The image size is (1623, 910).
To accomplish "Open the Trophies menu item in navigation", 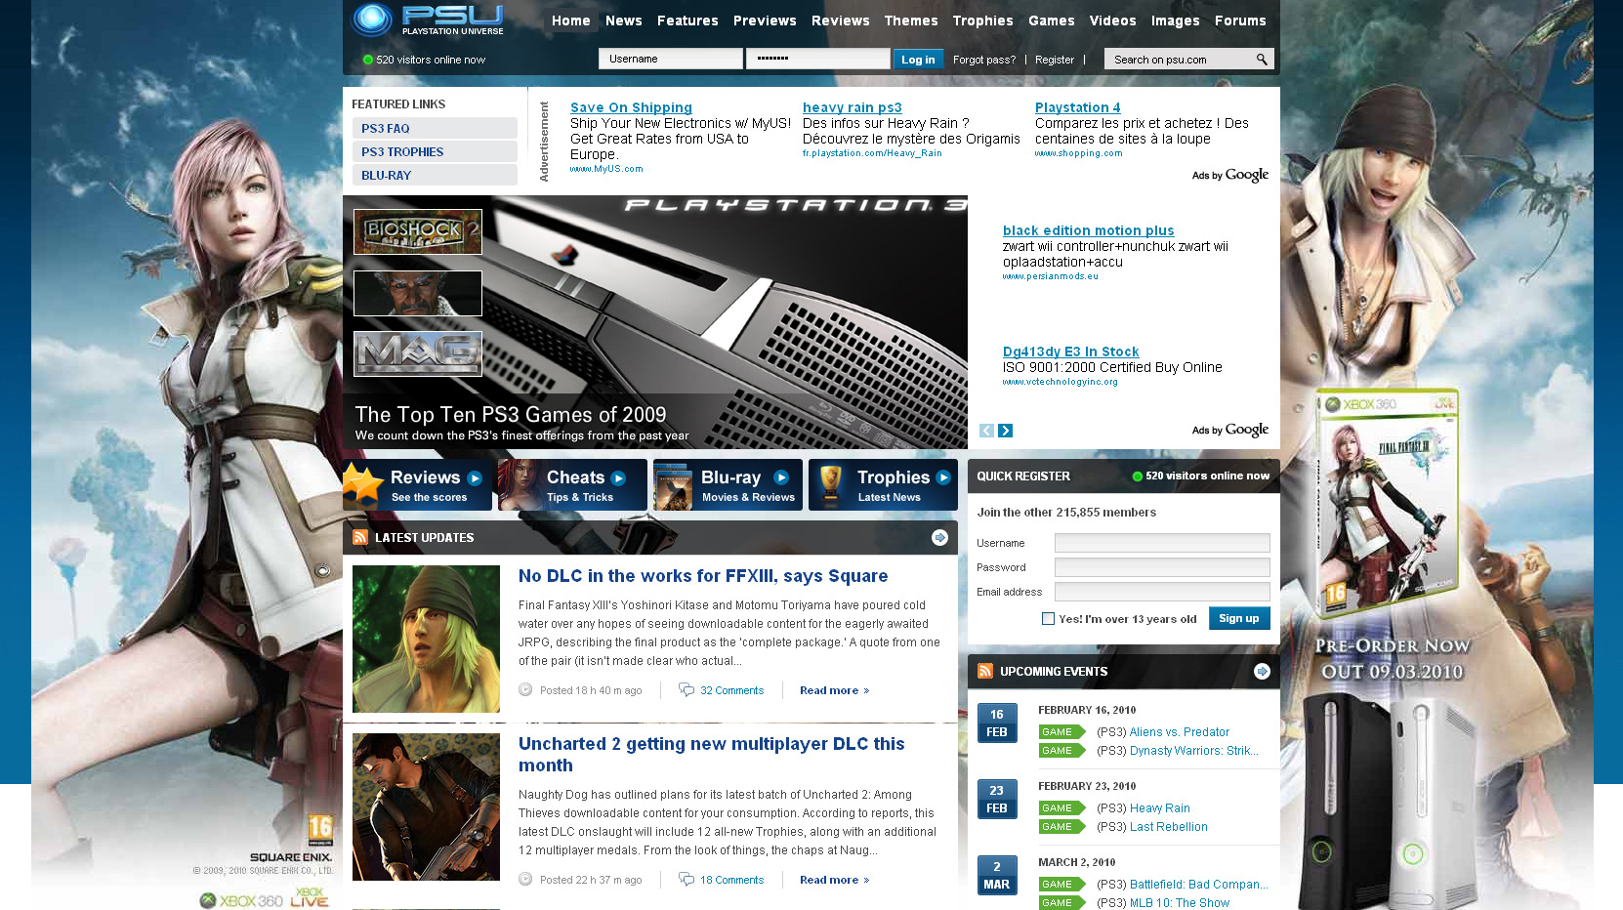I will pyautogui.click(x=983, y=21).
